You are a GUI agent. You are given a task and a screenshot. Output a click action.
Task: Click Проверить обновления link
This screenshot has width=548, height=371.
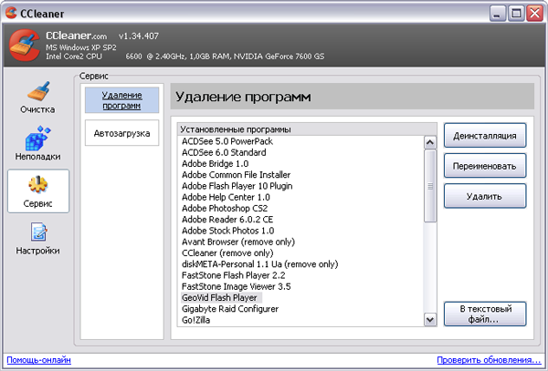tap(489, 360)
